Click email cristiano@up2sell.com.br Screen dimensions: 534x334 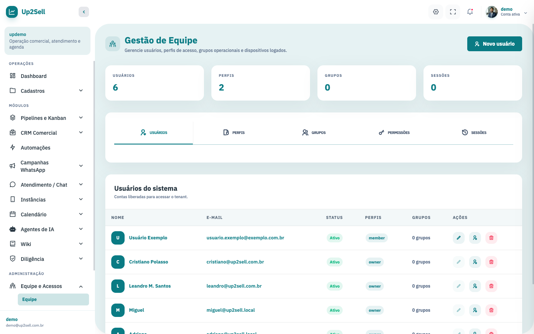pyautogui.click(x=235, y=262)
